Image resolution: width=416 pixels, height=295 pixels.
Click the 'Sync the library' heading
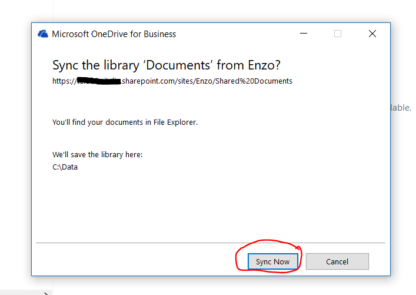[x=170, y=65]
